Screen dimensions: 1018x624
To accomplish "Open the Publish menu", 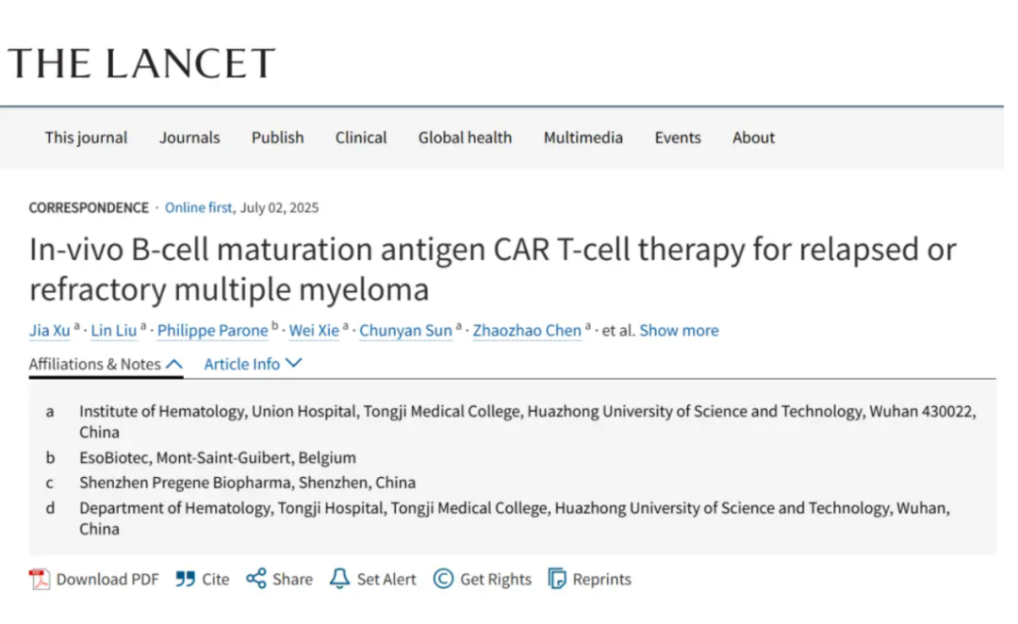I will pyautogui.click(x=277, y=138).
